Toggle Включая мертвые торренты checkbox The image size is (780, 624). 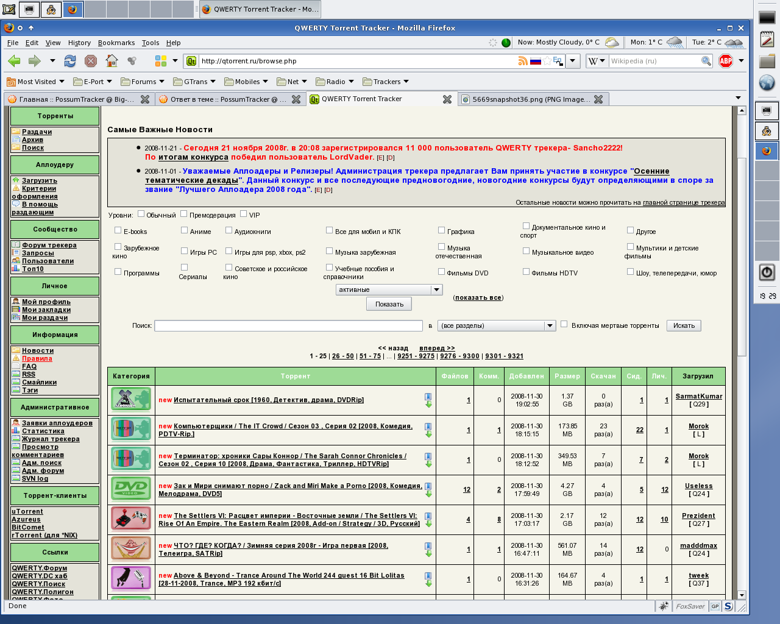coord(564,324)
